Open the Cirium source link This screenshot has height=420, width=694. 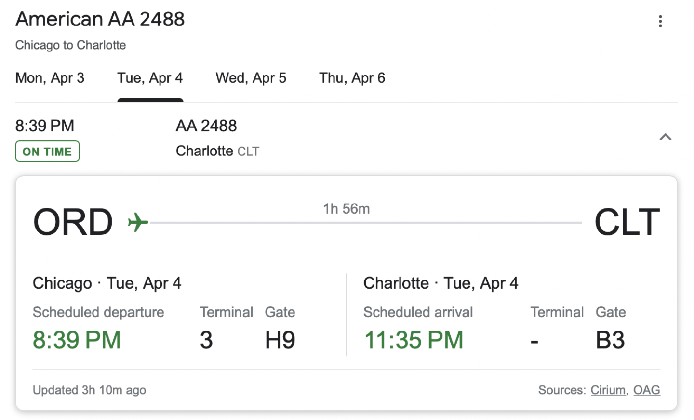pyautogui.click(x=608, y=390)
